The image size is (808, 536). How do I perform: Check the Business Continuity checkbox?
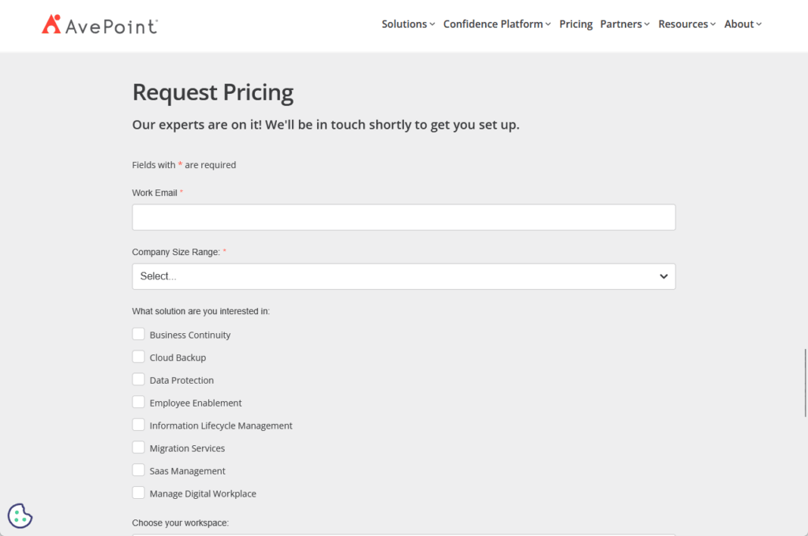point(138,334)
